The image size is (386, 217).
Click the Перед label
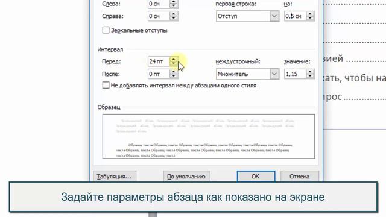111,61
